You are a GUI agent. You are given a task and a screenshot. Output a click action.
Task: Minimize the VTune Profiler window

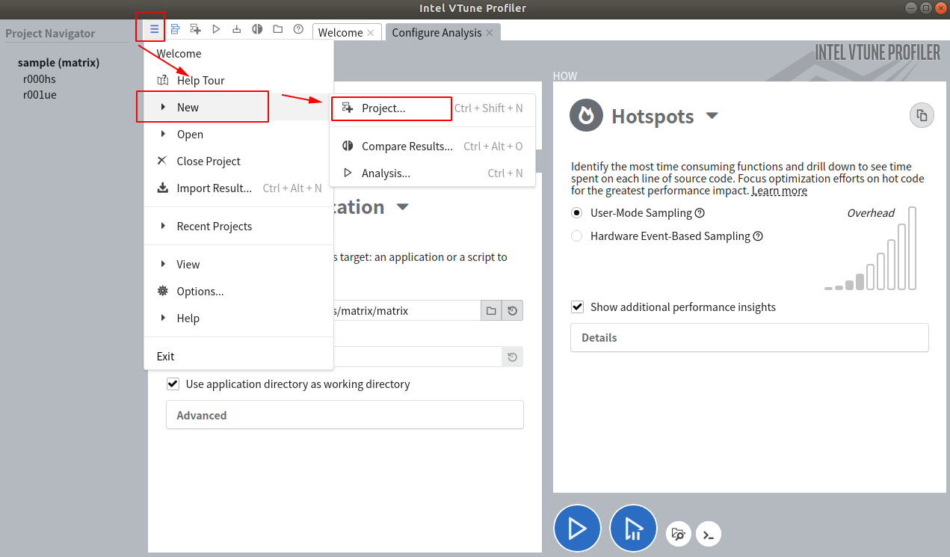(x=910, y=7)
